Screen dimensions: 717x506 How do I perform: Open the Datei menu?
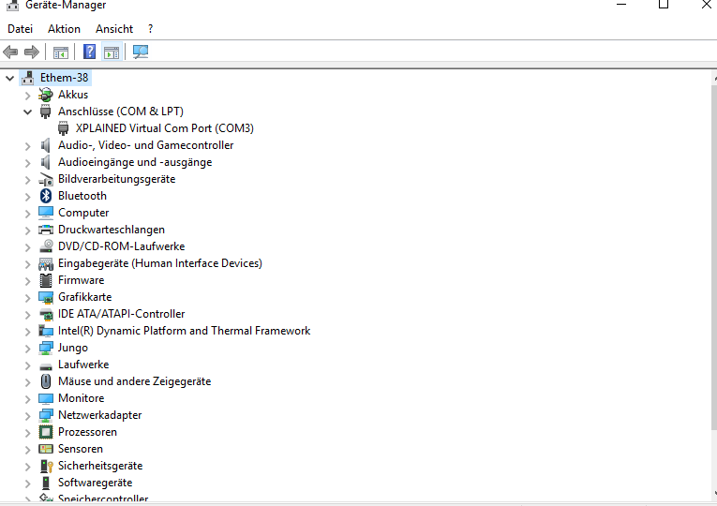20,29
